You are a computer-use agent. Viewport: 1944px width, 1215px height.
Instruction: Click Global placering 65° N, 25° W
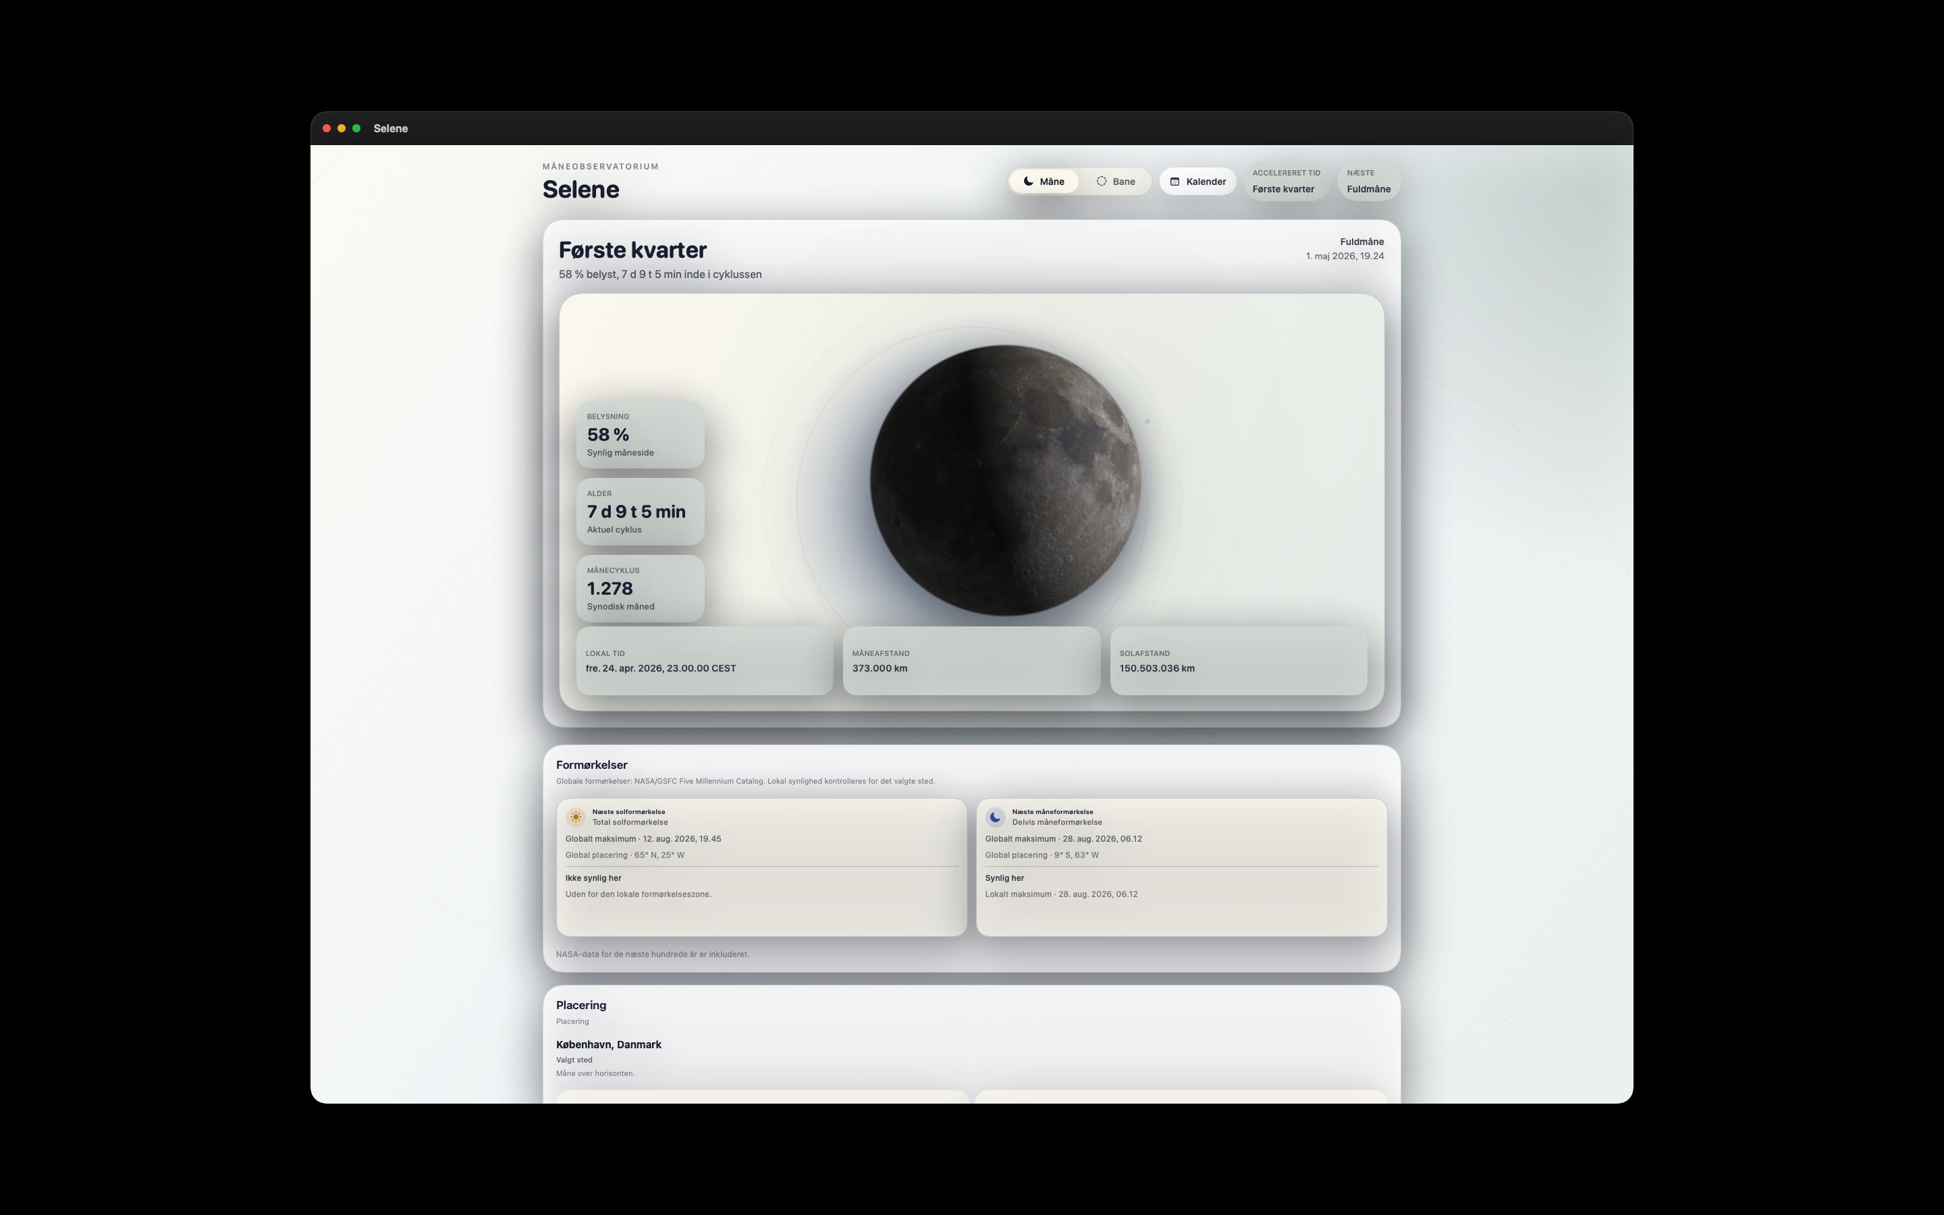click(625, 855)
